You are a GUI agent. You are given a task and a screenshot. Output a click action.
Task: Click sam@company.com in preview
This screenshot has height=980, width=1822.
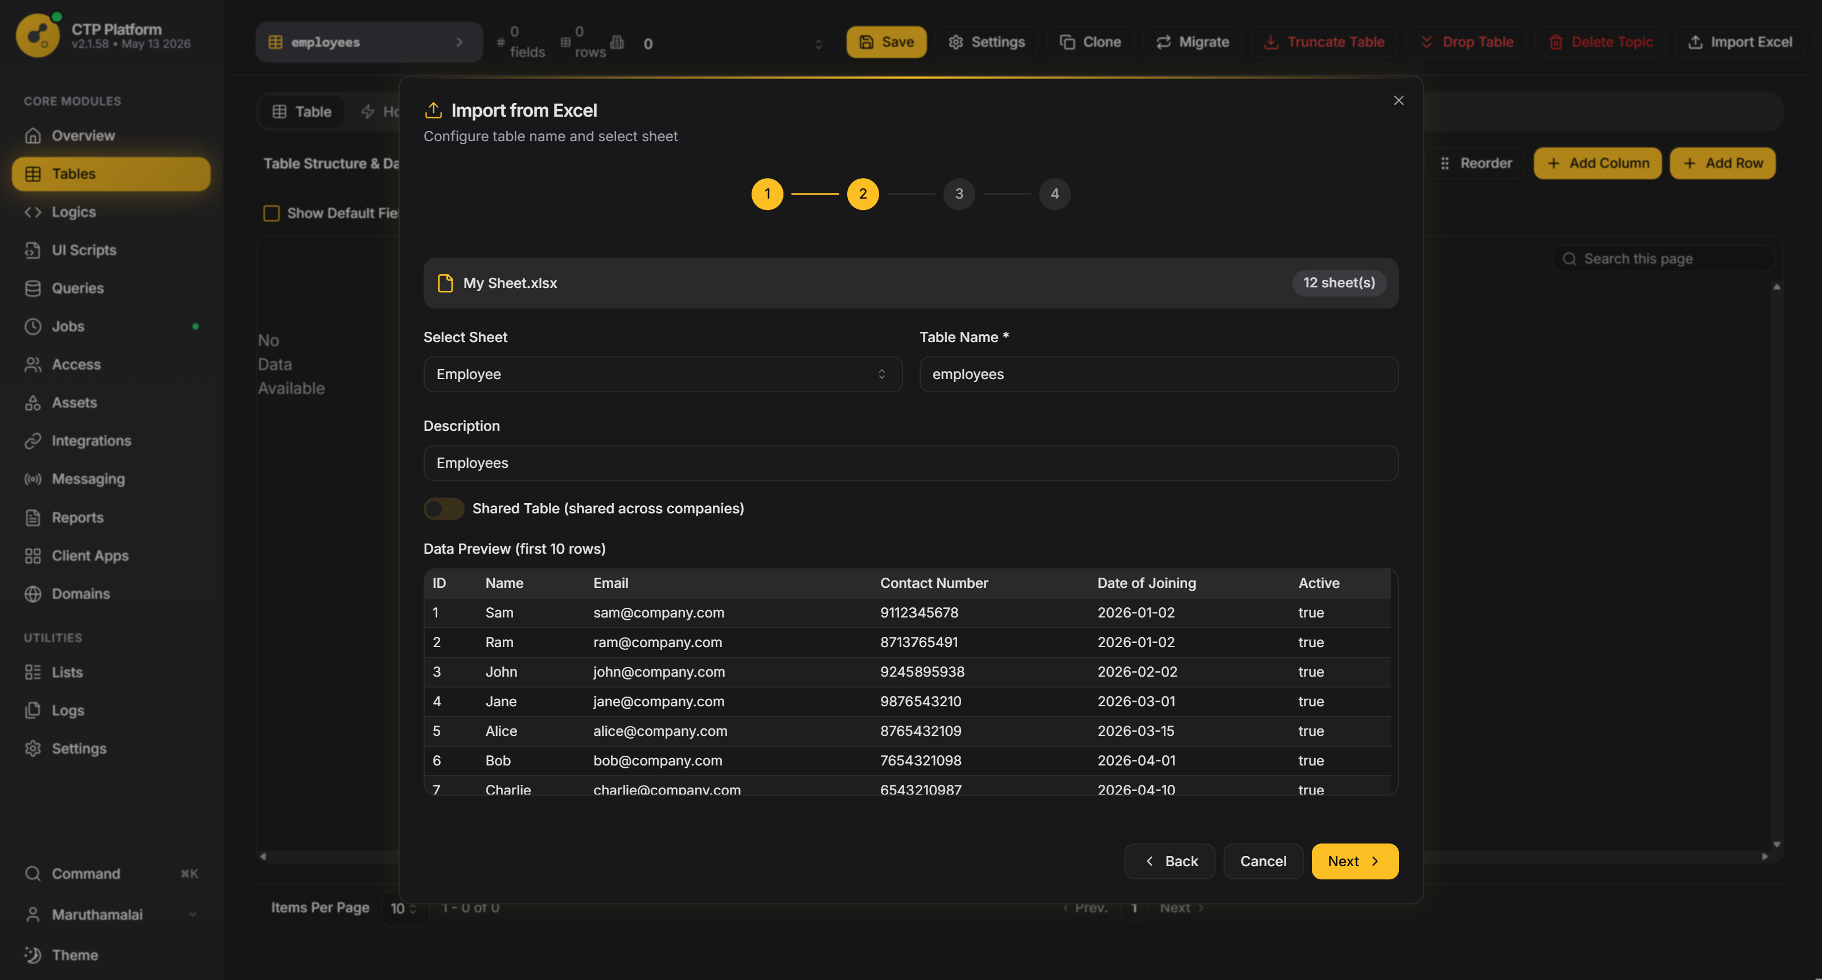pyautogui.click(x=659, y=612)
